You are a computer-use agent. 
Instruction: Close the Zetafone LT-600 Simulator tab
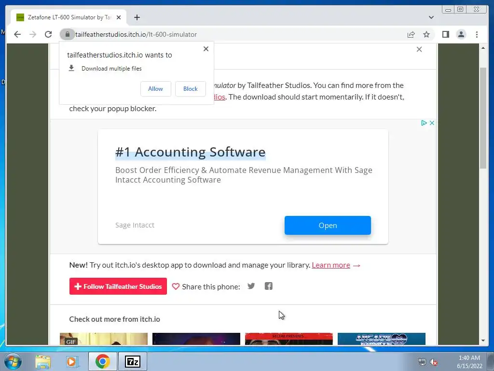click(119, 17)
